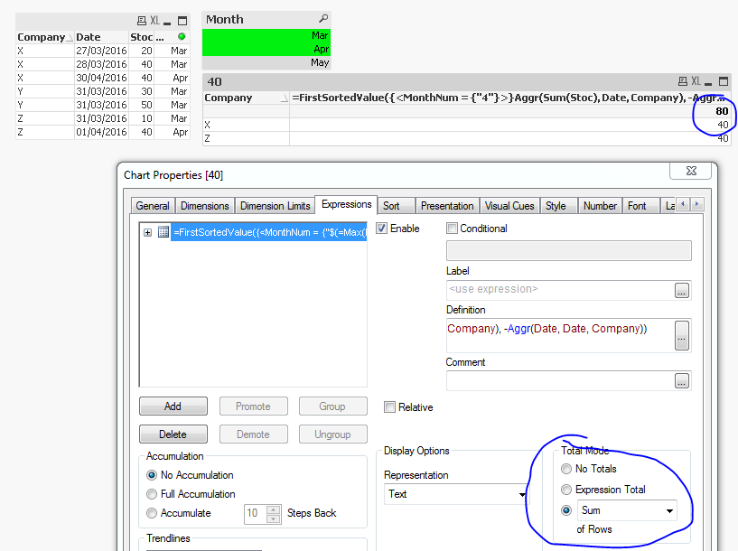Click the Delete expression button
738x551 pixels.
point(173,434)
